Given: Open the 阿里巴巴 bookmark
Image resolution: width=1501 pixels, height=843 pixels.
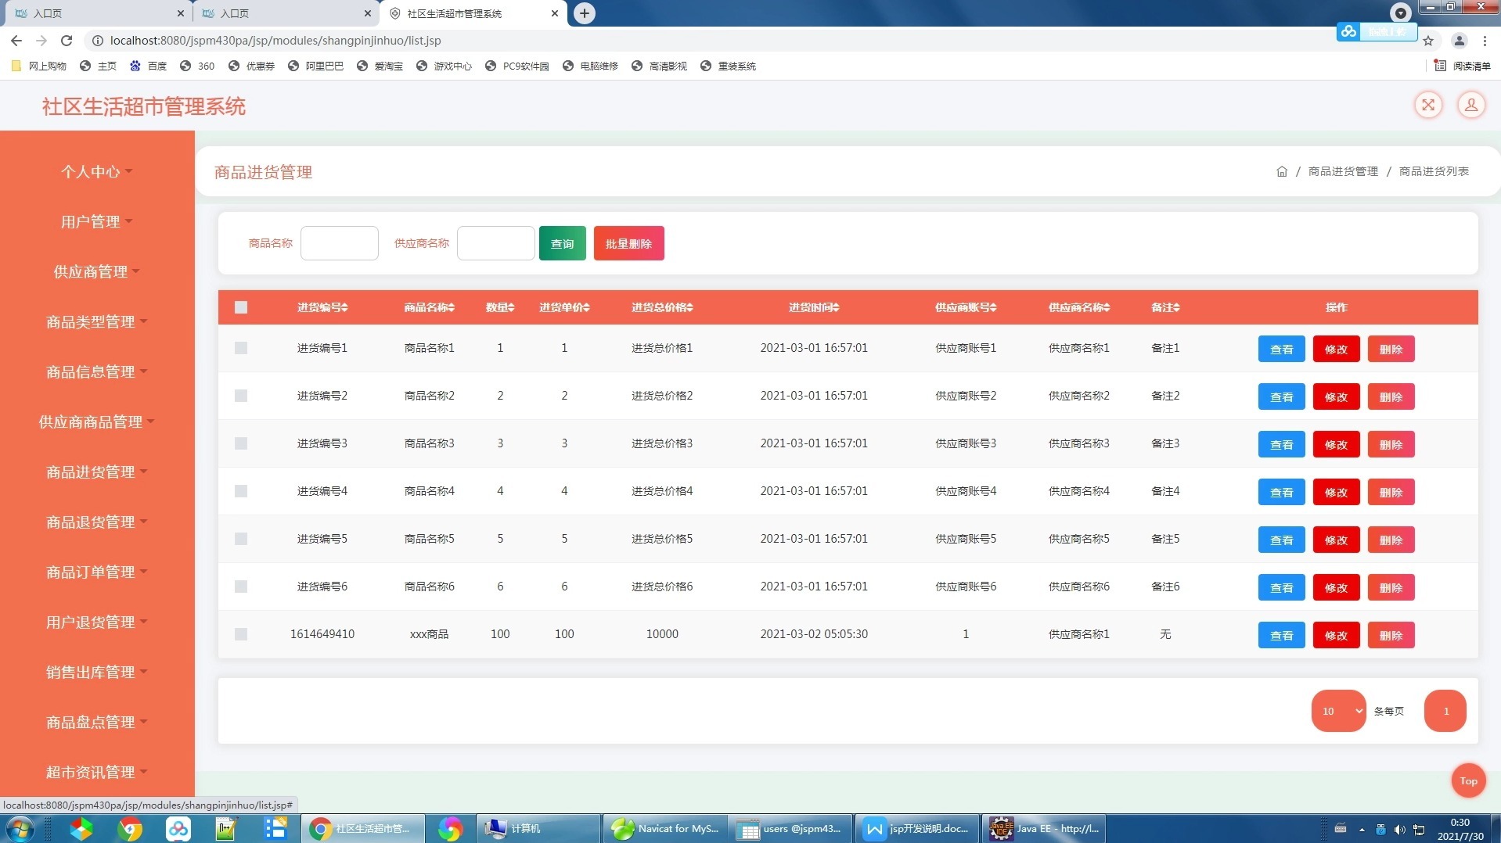Looking at the screenshot, I should click(x=316, y=66).
